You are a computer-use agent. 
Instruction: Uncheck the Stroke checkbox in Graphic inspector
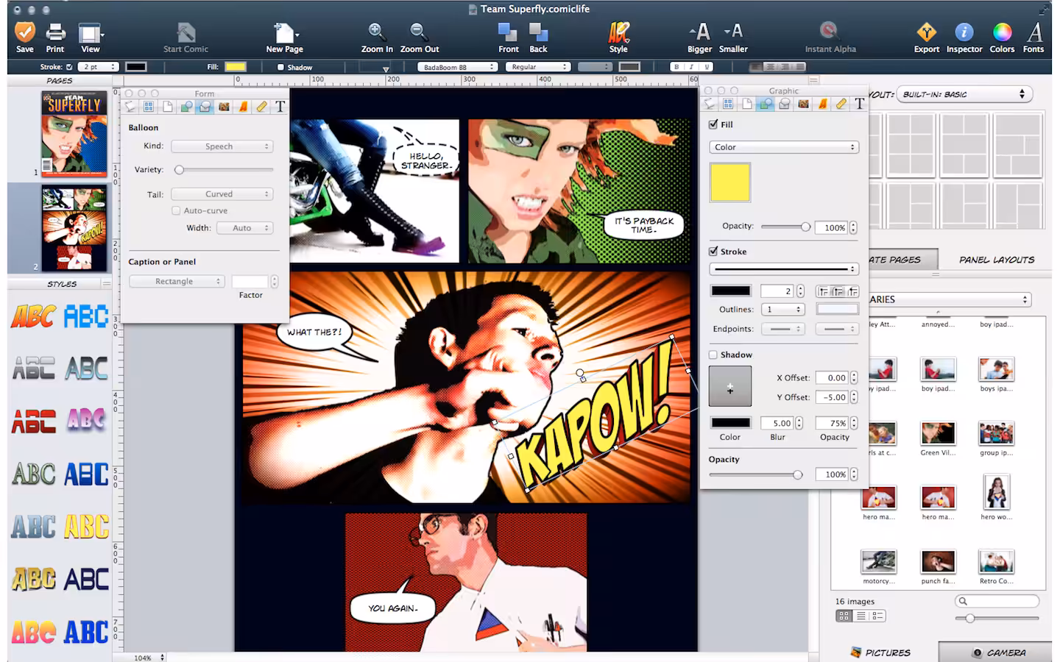pyautogui.click(x=713, y=251)
